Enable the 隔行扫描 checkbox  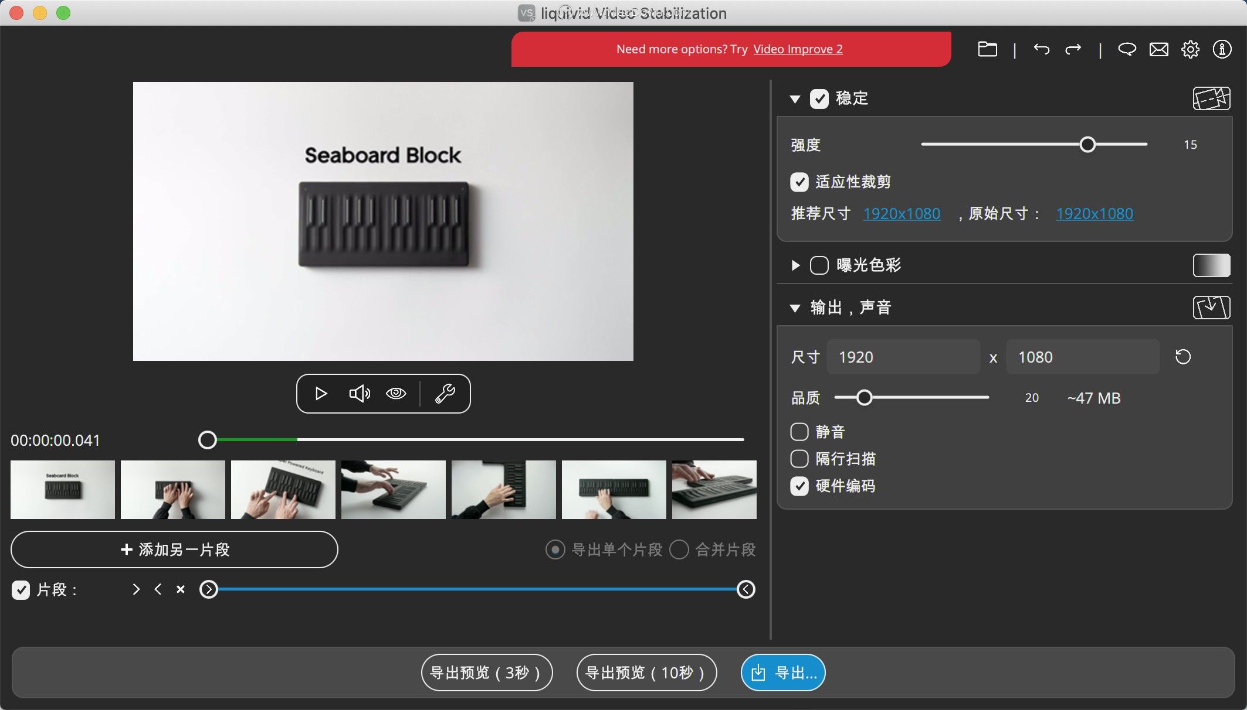pos(799,459)
